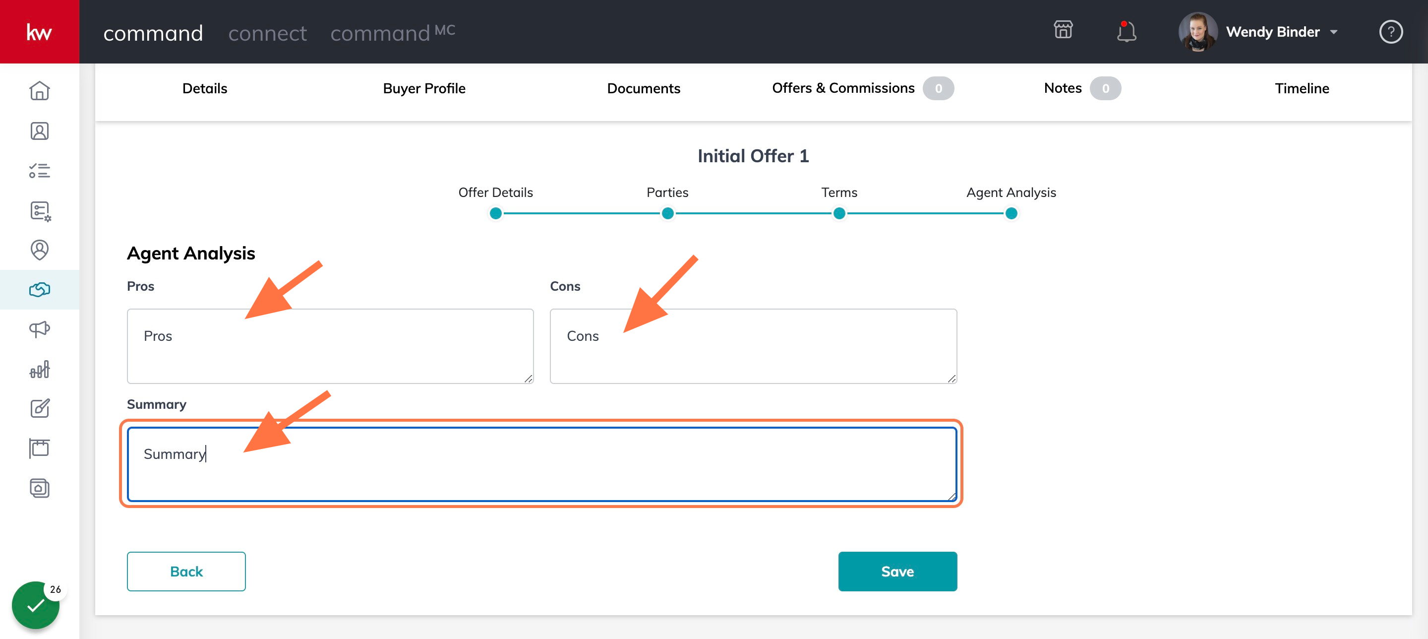Switch to the connect app
1428x639 pixels.
coord(267,33)
